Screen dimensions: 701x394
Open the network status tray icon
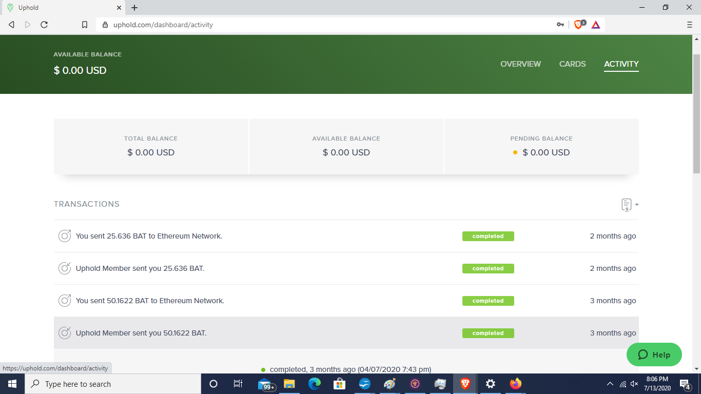[x=623, y=384]
